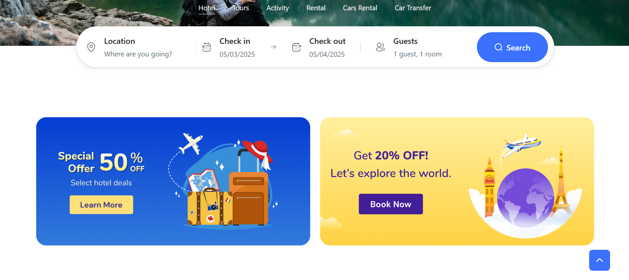
Task: Open the check-in date 05/03/2025 picker
Action: click(x=237, y=54)
